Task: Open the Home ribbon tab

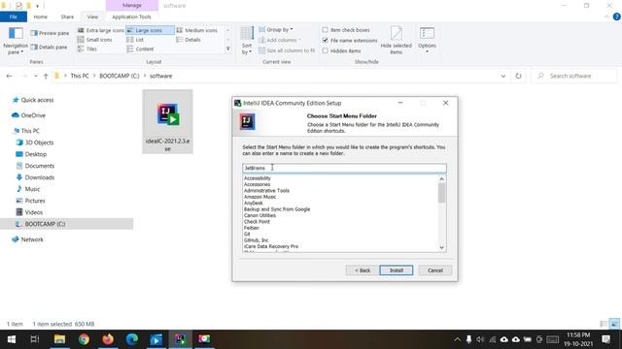Action: pos(40,16)
